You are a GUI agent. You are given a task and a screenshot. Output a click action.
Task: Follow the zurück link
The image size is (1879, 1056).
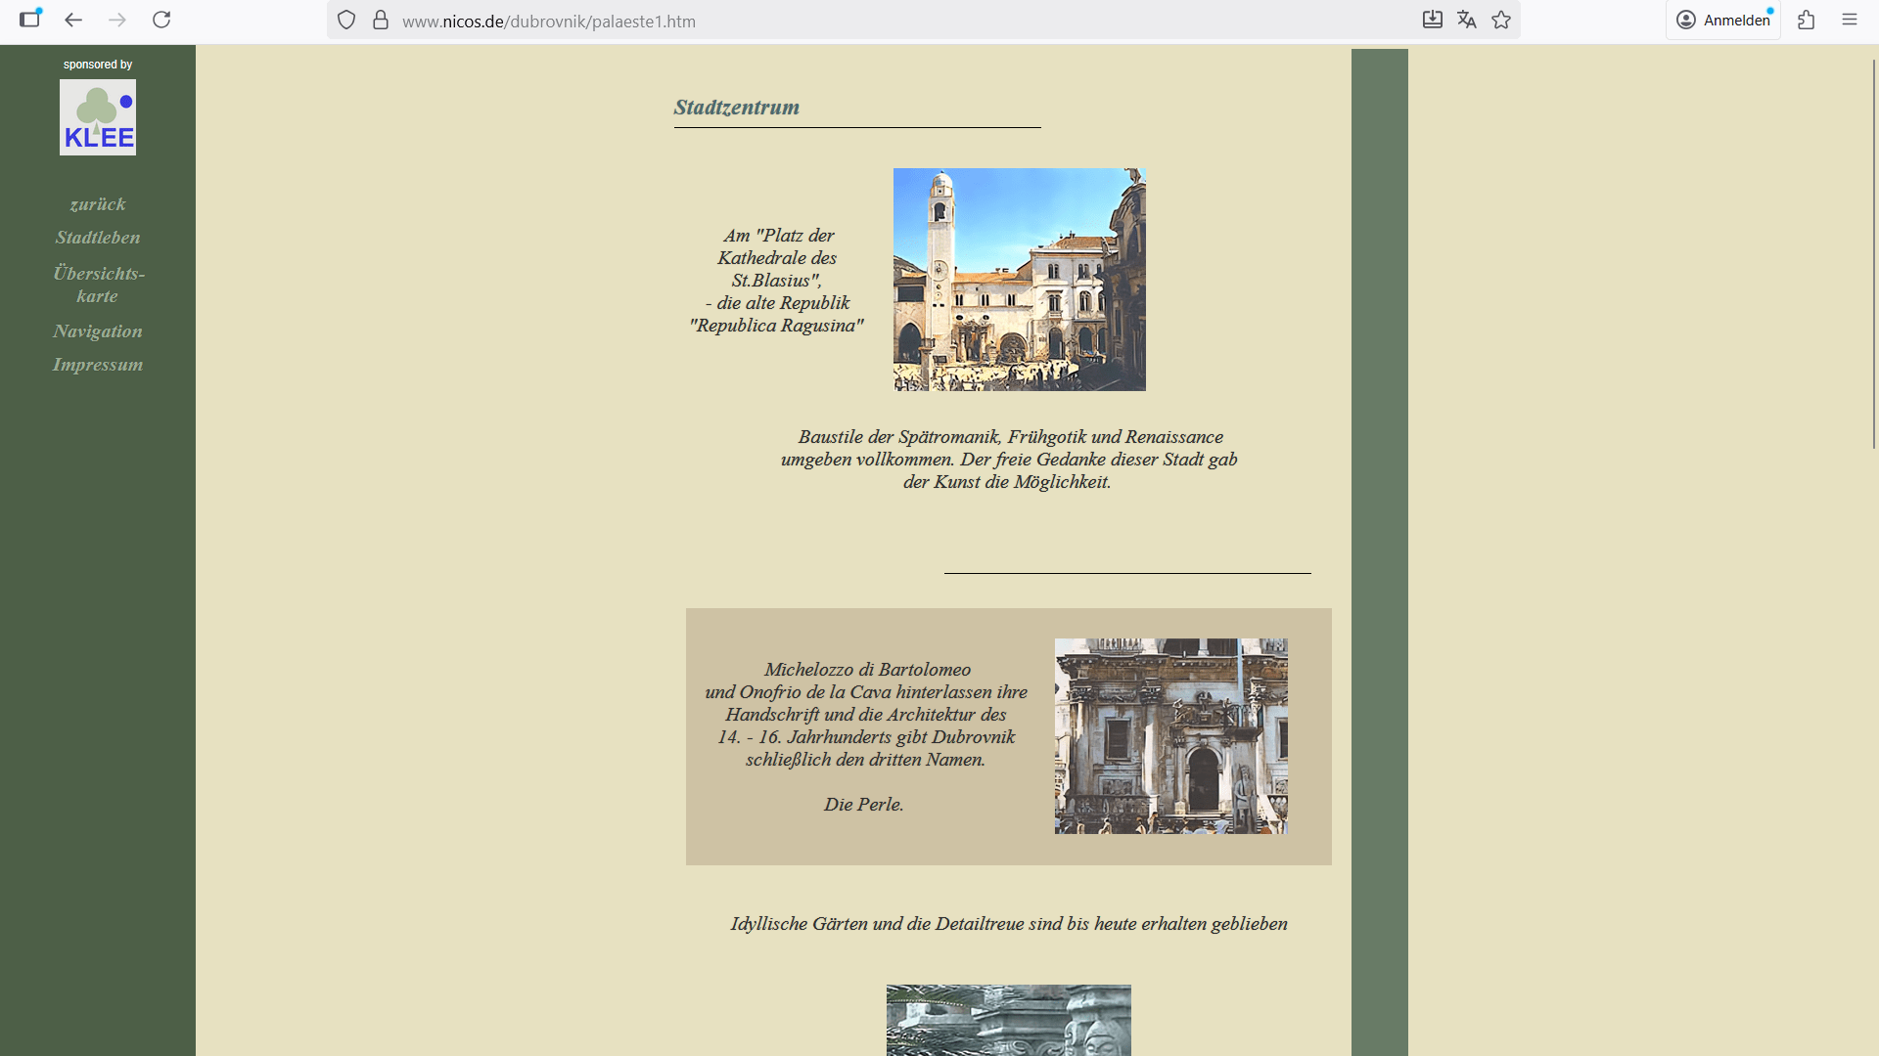98,204
